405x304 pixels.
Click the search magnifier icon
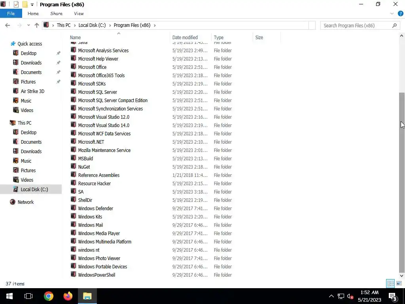[394, 25]
